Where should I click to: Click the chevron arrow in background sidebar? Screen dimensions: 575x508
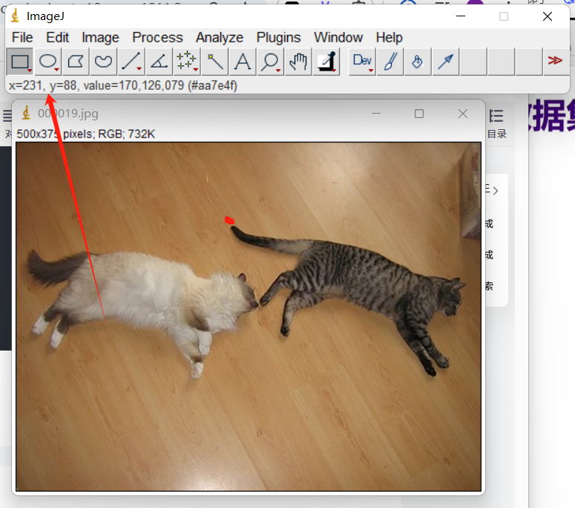(496, 191)
